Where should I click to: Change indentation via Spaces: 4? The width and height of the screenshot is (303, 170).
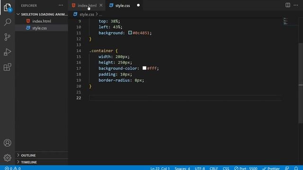click(x=182, y=168)
